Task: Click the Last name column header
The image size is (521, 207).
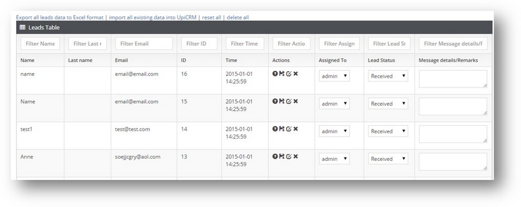Action: pos(80,60)
